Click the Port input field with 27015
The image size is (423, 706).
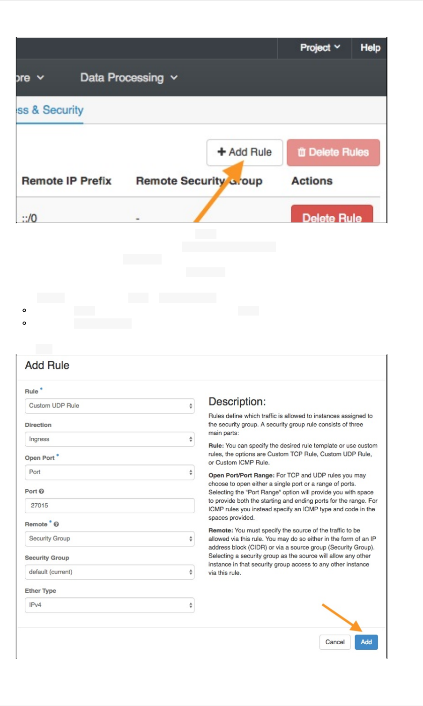pyautogui.click(x=109, y=506)
